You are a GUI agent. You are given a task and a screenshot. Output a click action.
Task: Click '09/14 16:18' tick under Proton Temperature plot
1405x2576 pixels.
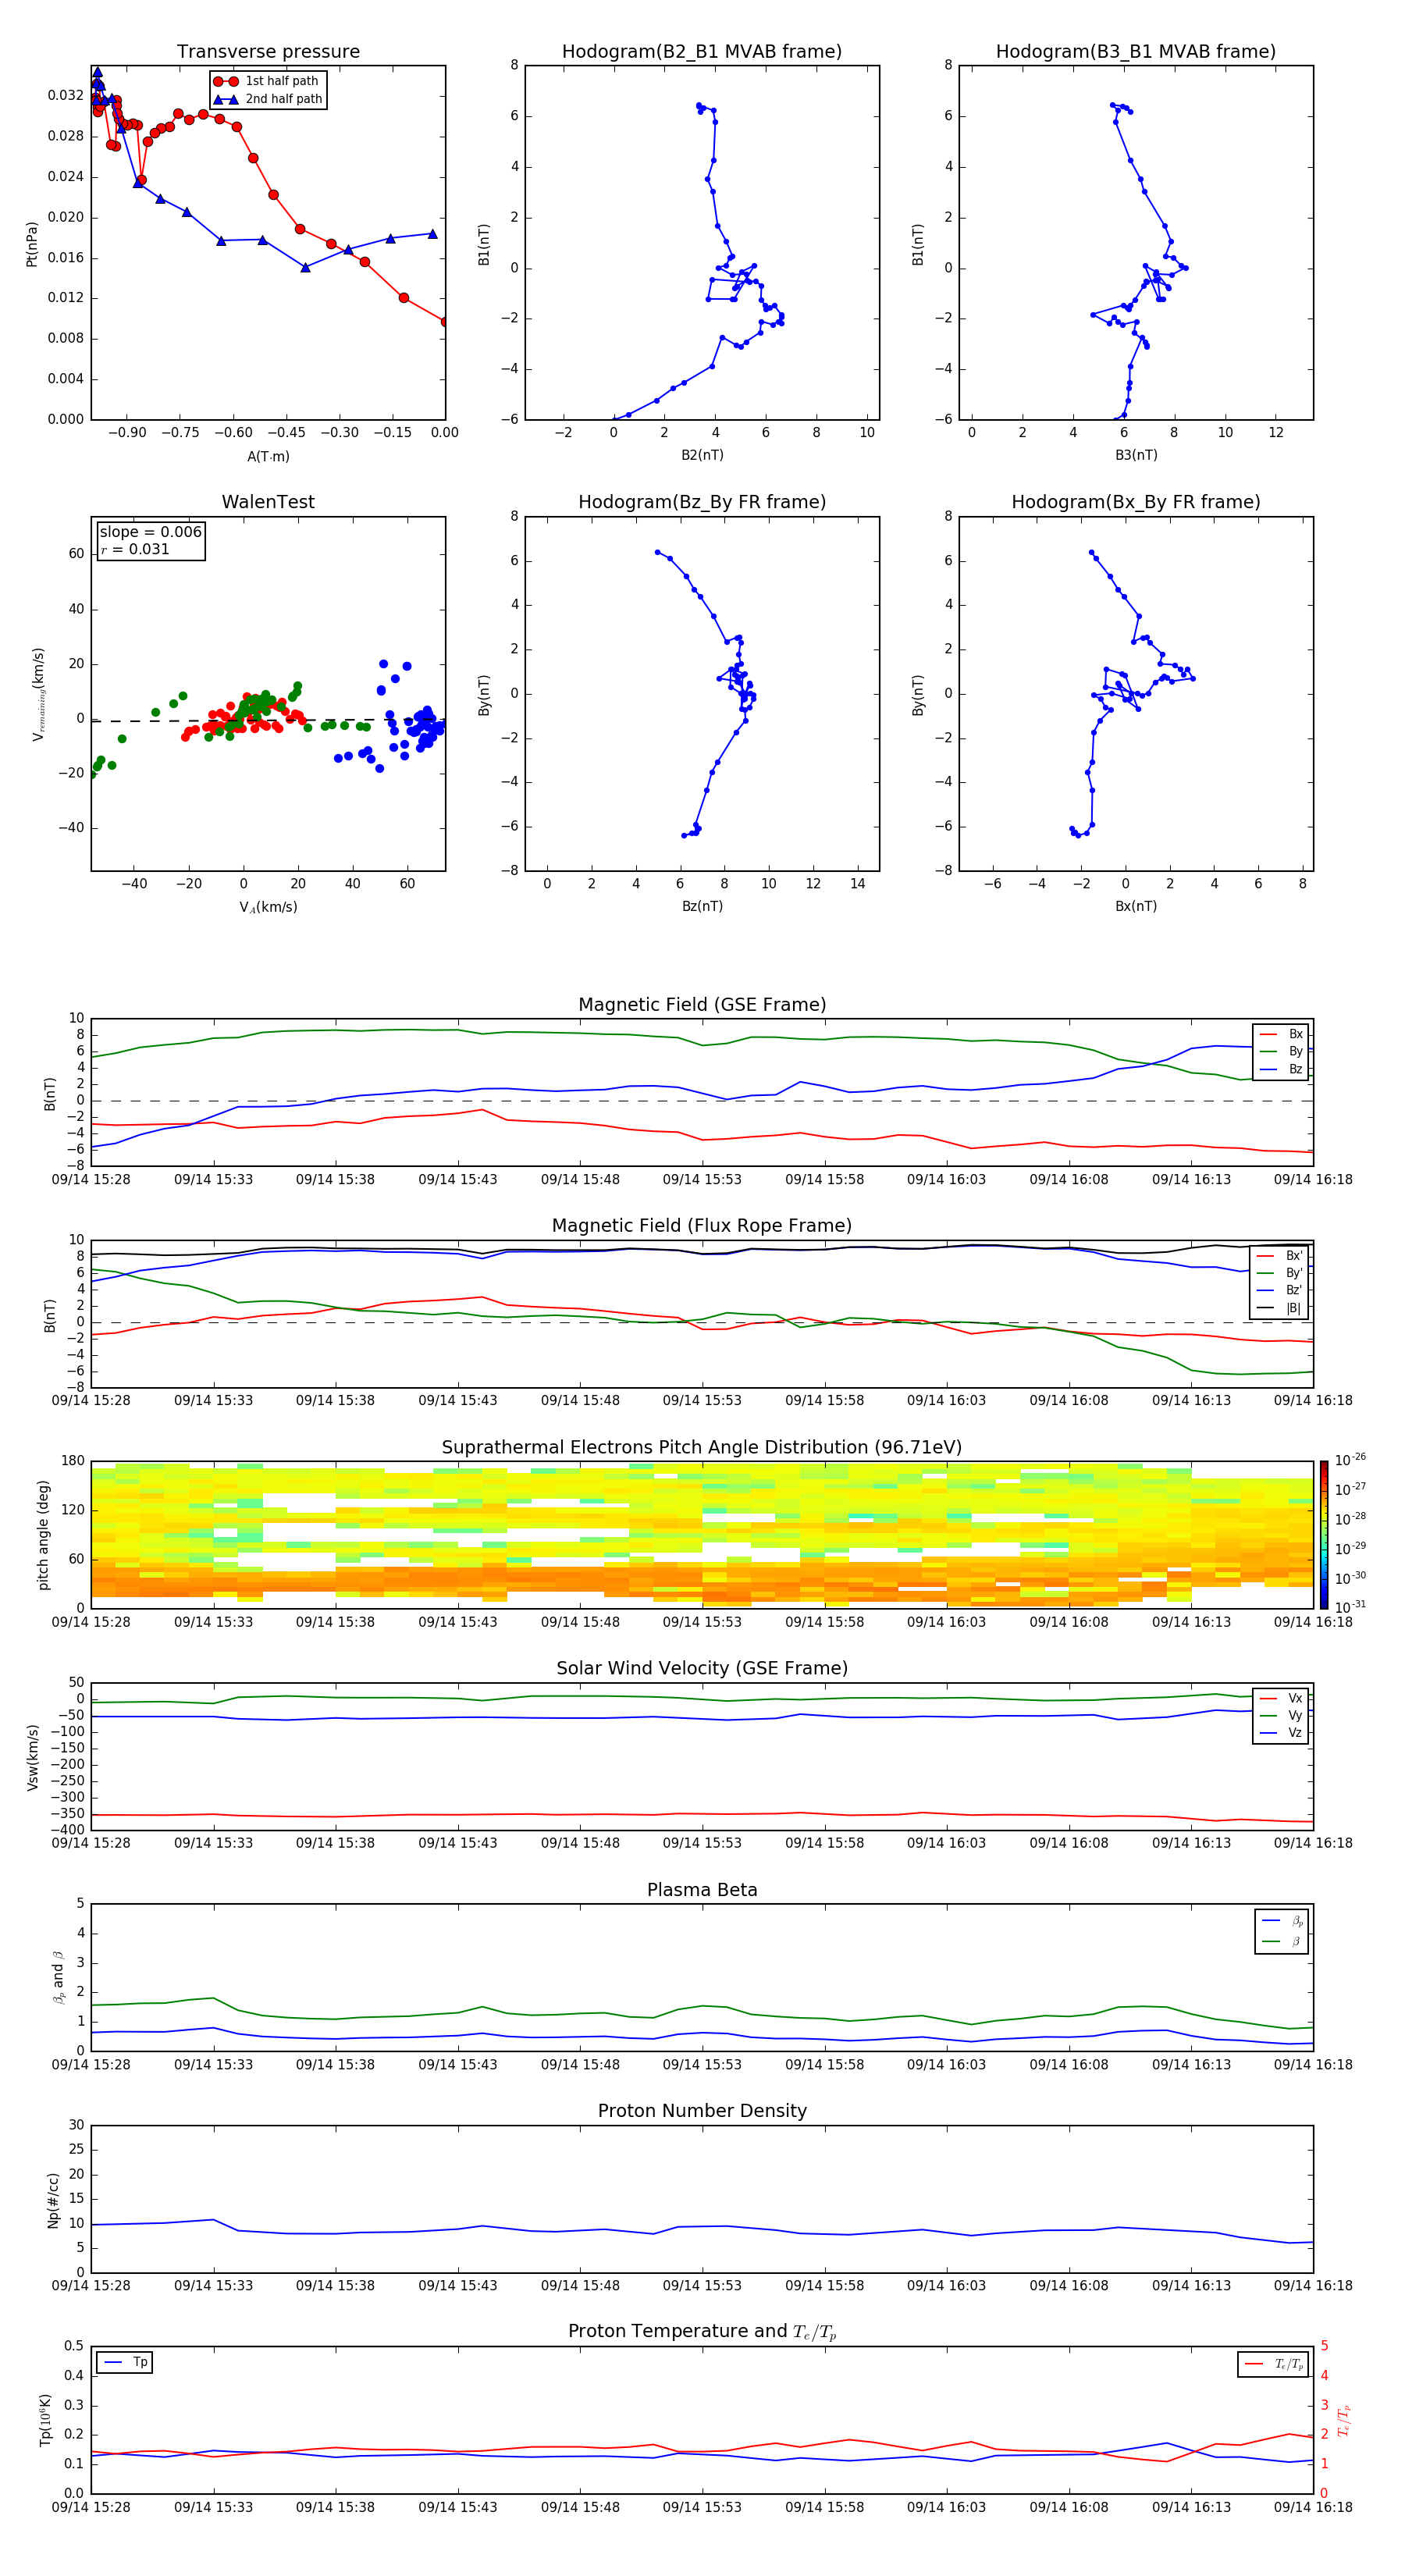(1313, 2507)
